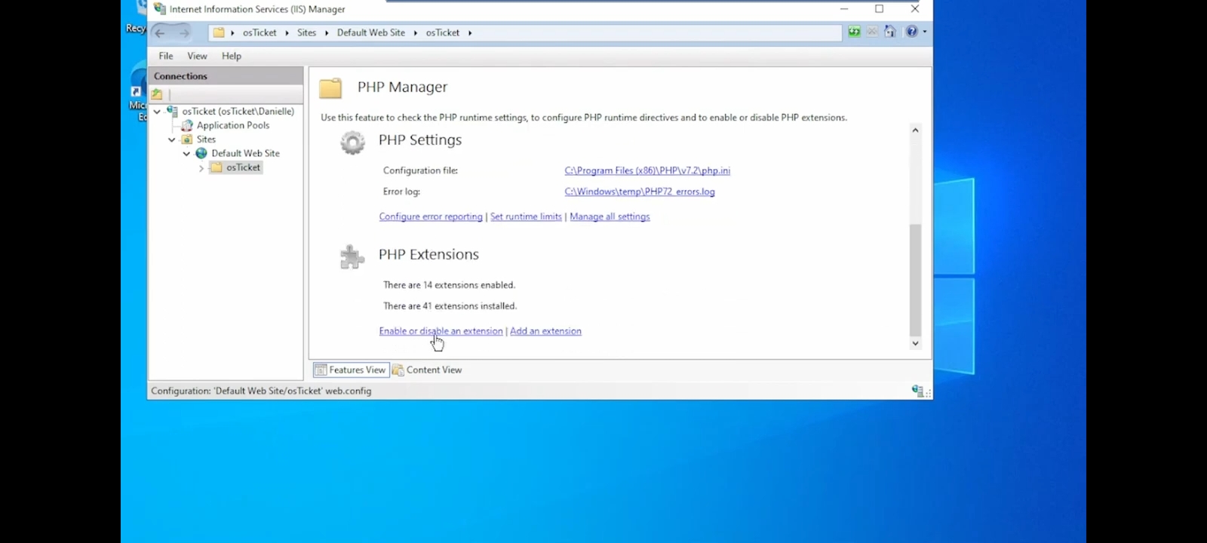Click the Sites folder icon in tree

click(x=187, y=140)
